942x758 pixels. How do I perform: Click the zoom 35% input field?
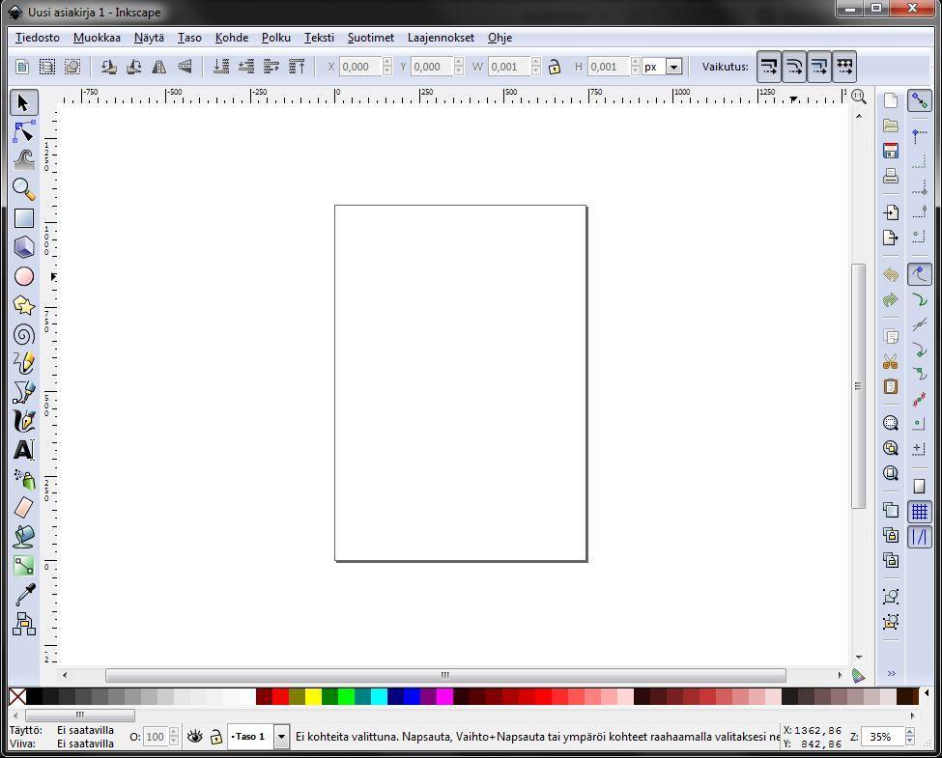coord(882,737)
